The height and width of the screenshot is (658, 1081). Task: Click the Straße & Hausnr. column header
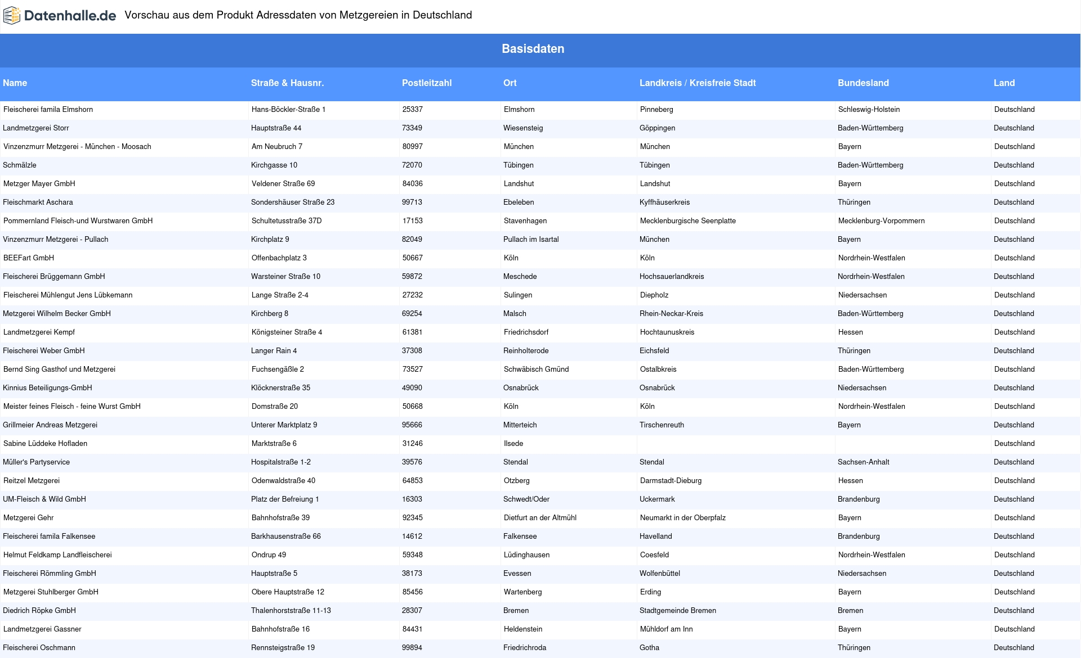287,83
